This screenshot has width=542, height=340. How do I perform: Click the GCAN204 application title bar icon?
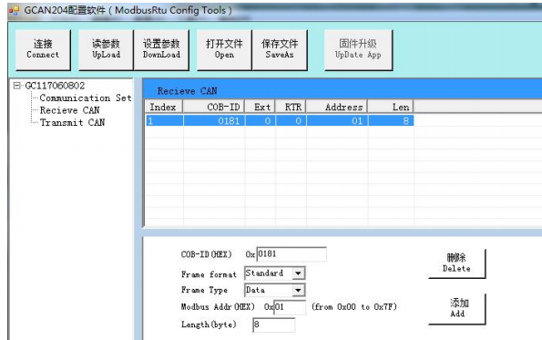pos(14,11)
